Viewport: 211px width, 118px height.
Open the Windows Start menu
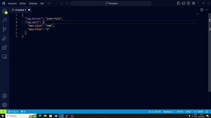pyautogui.click(x=3, y=116)
